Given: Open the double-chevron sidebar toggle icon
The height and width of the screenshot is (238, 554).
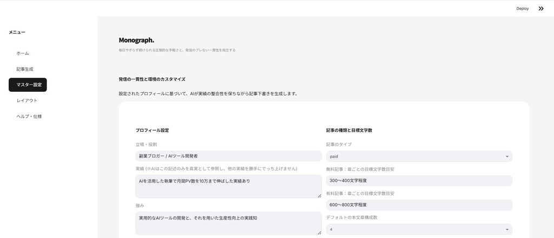Looking at the screenshot, I should tap(541, 9).
